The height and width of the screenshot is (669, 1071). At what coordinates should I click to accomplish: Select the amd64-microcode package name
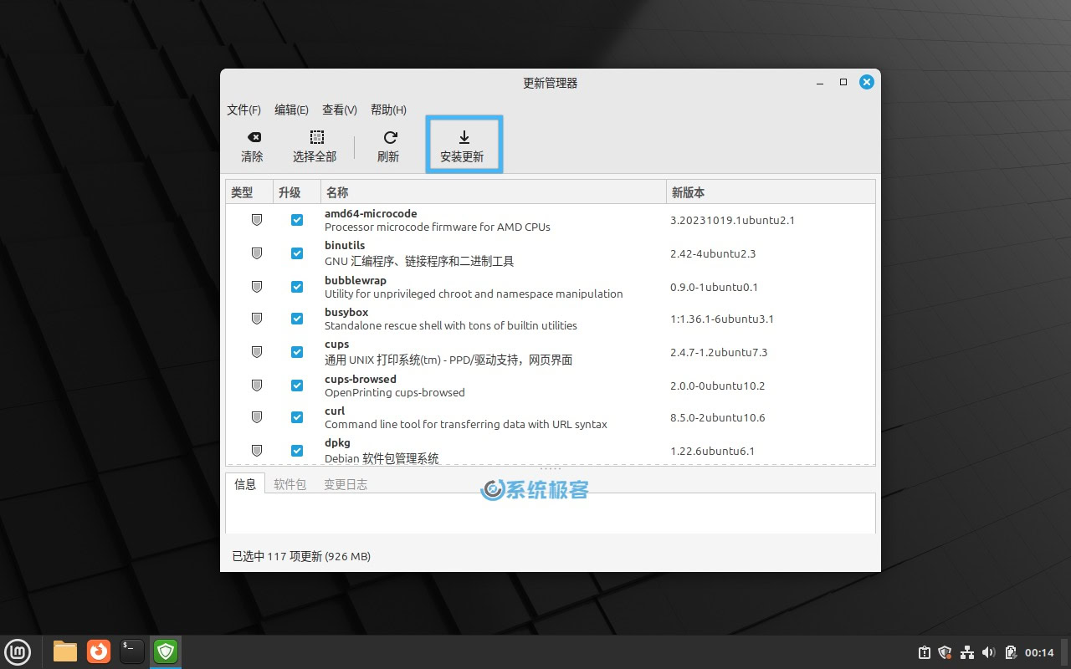tap(371, 214)
